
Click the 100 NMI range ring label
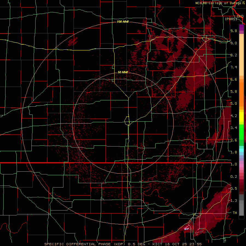[123, 22]
